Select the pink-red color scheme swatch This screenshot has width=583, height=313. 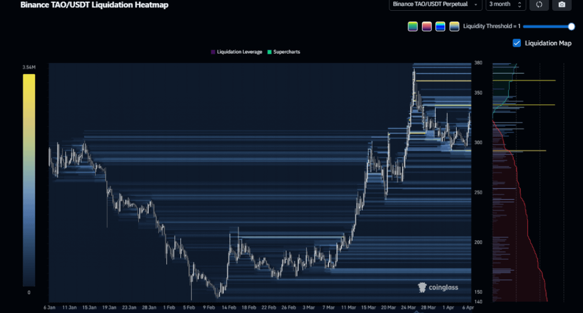426,26
